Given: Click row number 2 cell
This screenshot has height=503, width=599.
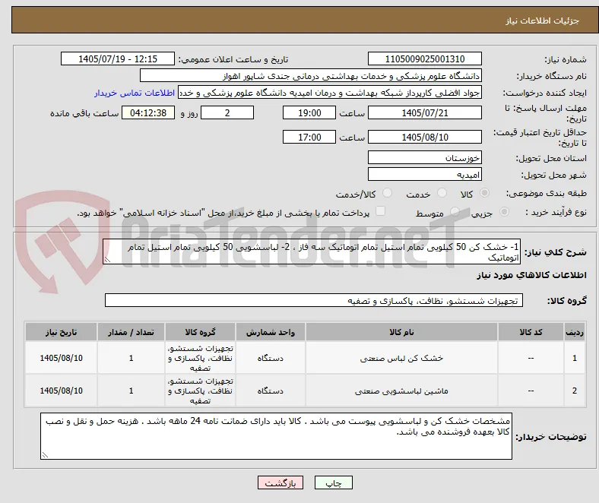Looking at the screenshot, I should click(x=575, y=391).
